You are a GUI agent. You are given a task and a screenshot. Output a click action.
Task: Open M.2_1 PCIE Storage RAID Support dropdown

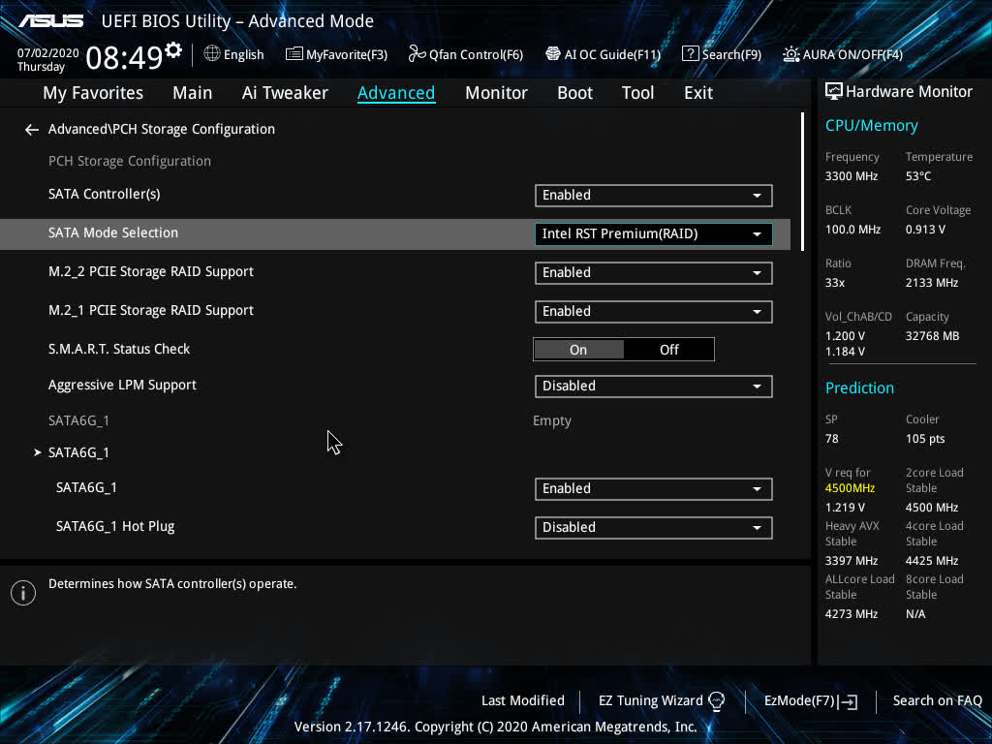653,311
